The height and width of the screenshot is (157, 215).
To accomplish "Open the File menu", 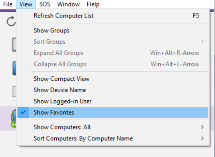I will click(8, 4).
